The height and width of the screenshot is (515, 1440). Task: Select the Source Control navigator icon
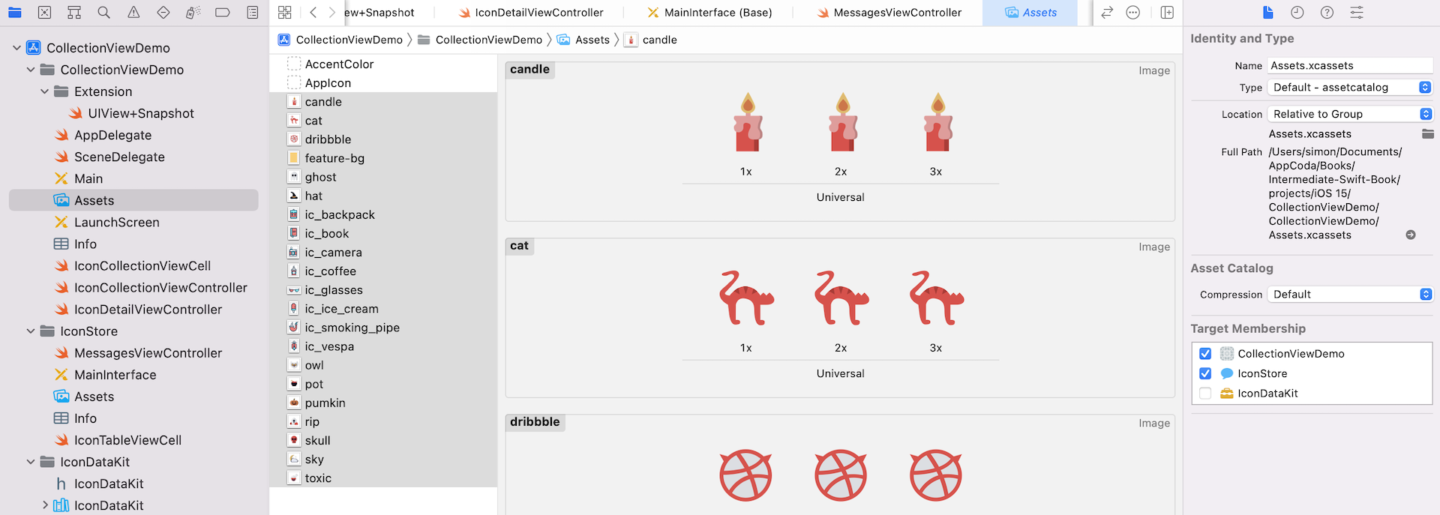click(45, 13)
